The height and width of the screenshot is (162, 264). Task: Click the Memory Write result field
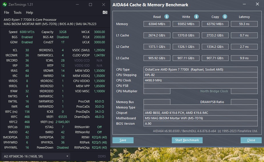coord(186,24)
